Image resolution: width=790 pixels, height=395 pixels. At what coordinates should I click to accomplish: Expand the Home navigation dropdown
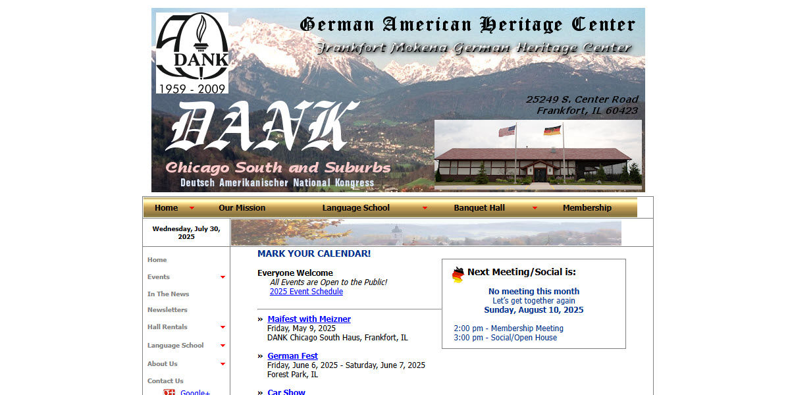(x=192, y=207)
